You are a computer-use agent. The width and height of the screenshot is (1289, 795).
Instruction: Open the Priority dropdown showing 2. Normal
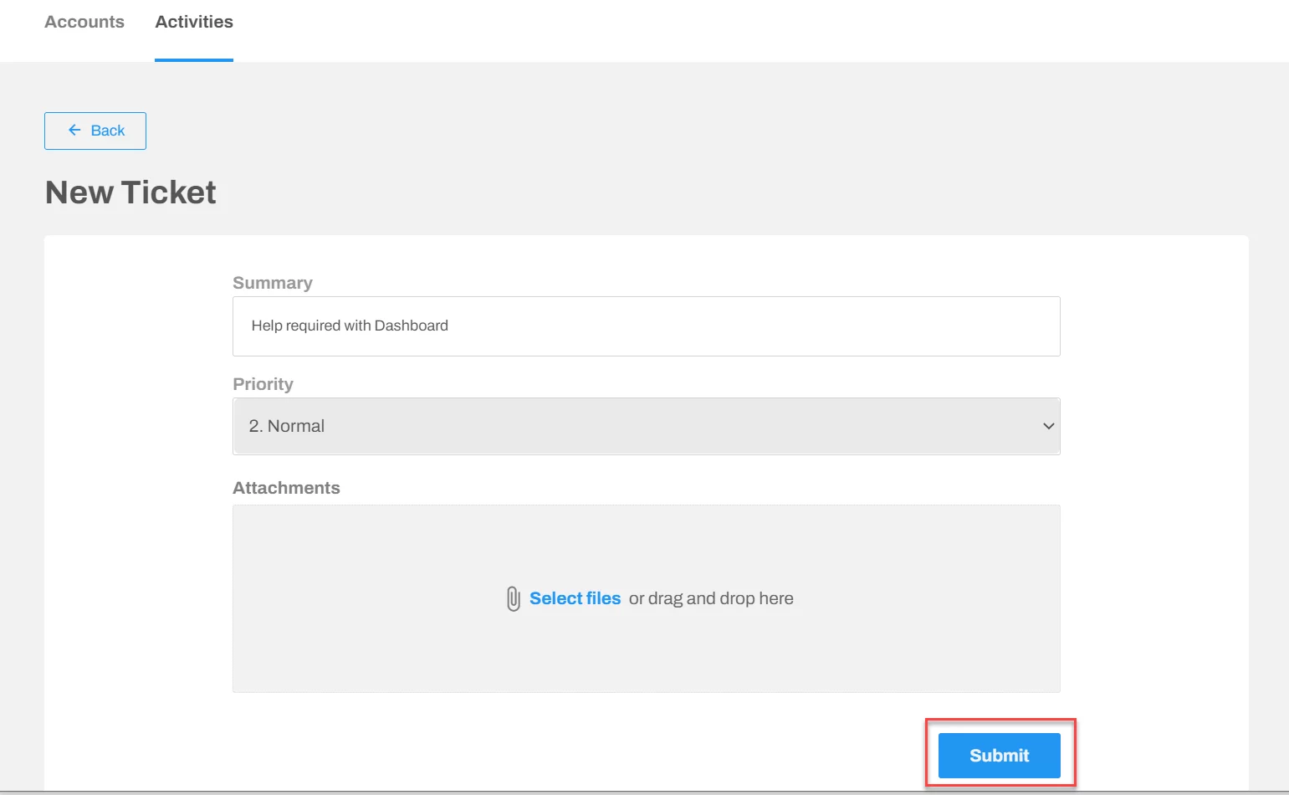[x=646, y=426]
